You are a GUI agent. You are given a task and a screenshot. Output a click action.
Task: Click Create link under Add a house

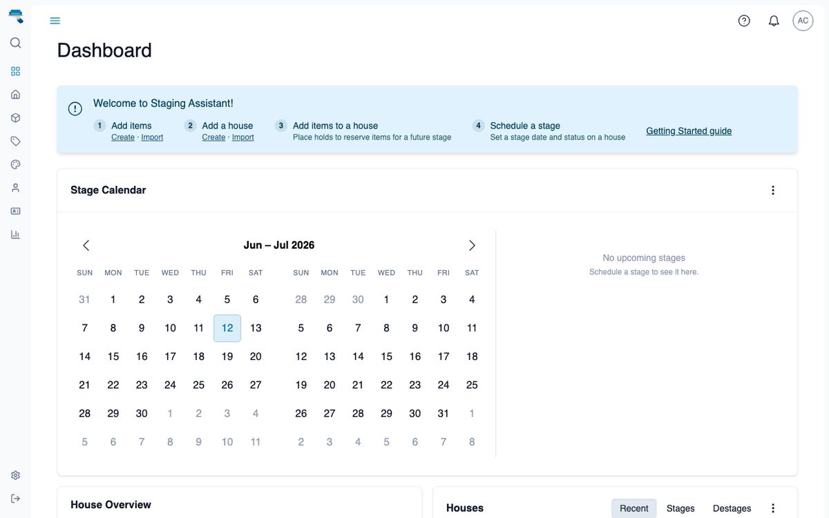point(213,137)
